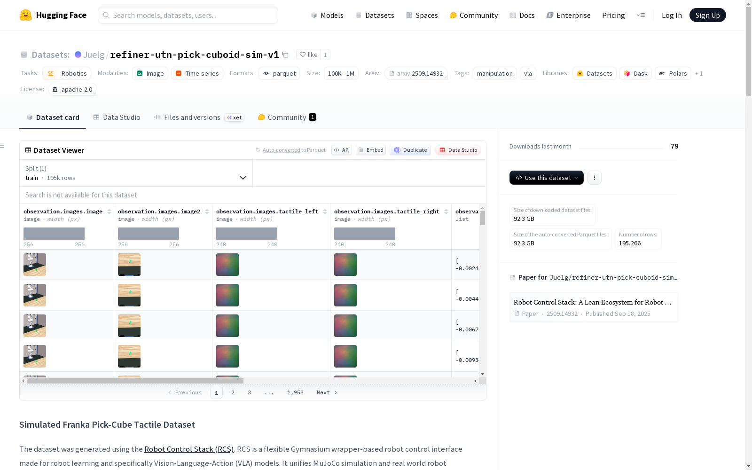Open the Community tab
752x470 pixels.
click(x=287, y=117)
